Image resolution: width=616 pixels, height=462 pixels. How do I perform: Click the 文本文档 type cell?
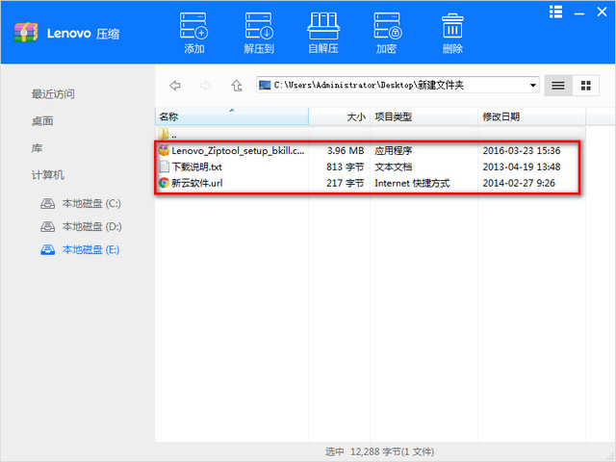pos(394,167)
